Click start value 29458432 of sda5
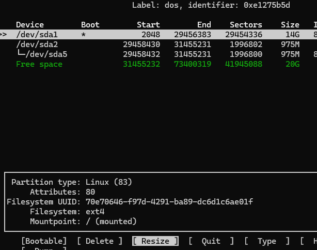Screen dimensions: 317x250 tap(141, 54)
